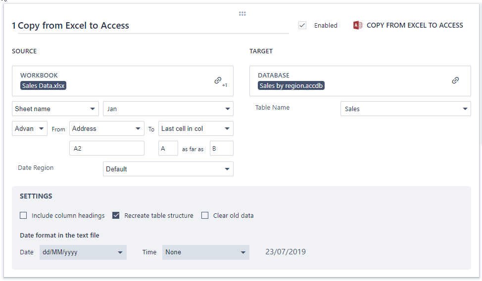Click the workbook link icon
The width and height of the screenshot is (482, 281).
pyautogui.click(x=218, y=80)
